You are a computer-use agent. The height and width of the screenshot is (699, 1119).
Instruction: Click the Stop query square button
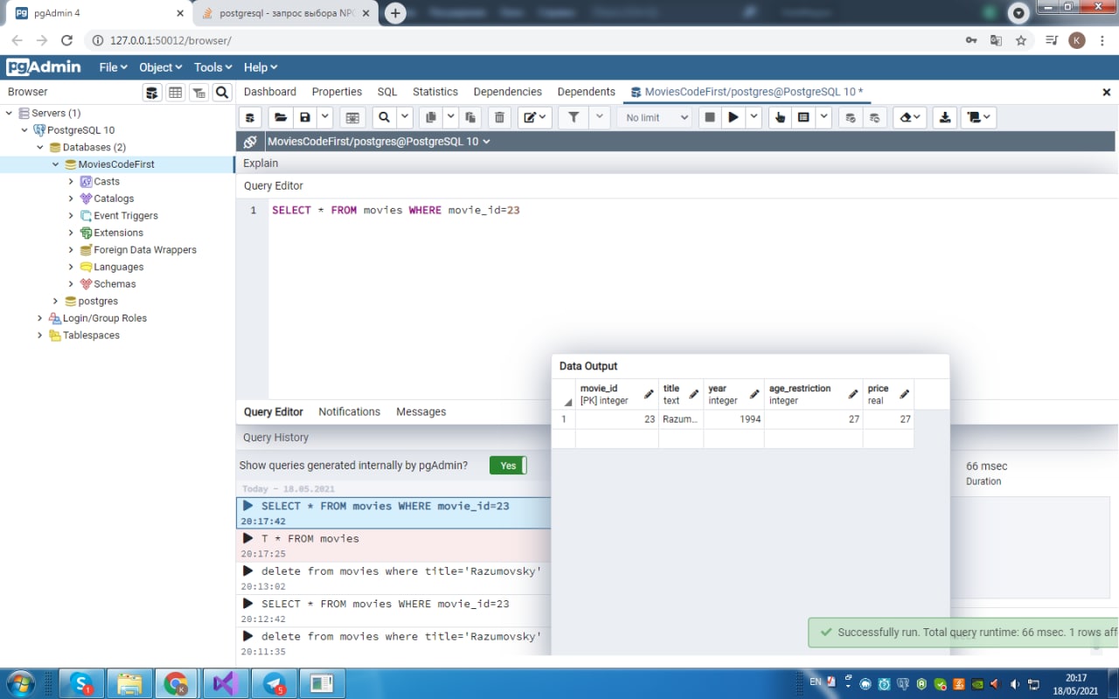[710, 117]
